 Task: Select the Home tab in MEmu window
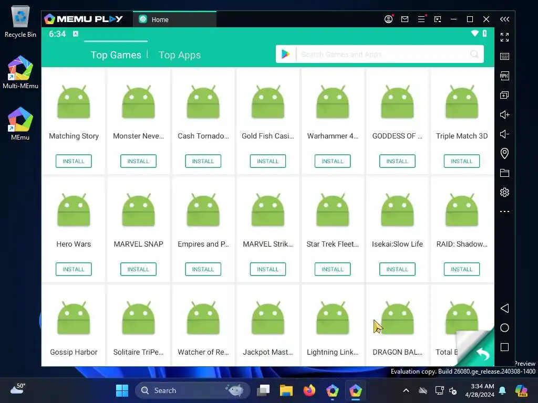click(x=174, y=19)
